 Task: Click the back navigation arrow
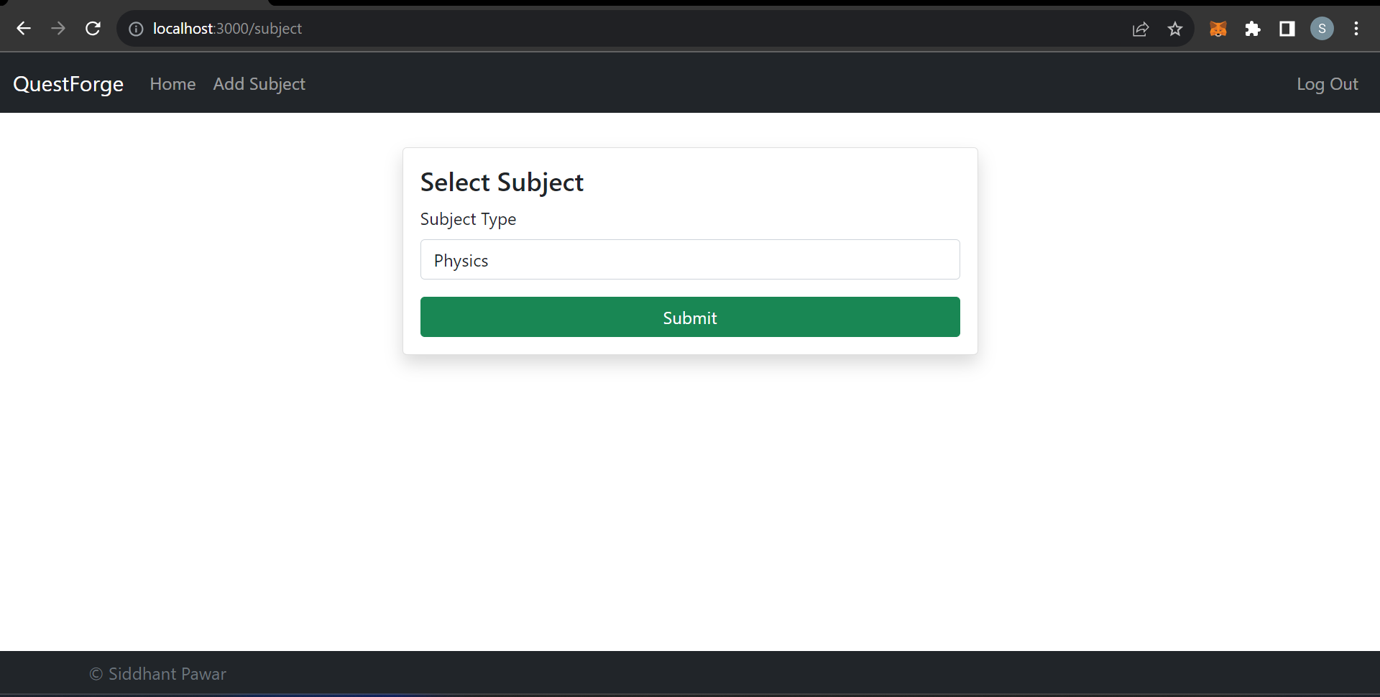[24, 29]
